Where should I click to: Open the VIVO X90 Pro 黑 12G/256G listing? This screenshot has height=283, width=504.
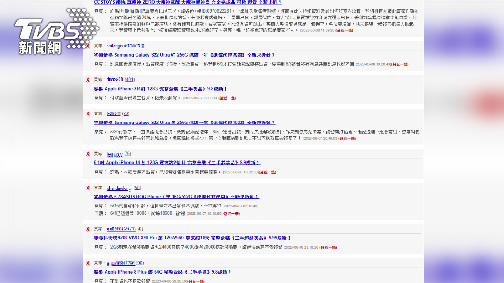coord(192,238)
